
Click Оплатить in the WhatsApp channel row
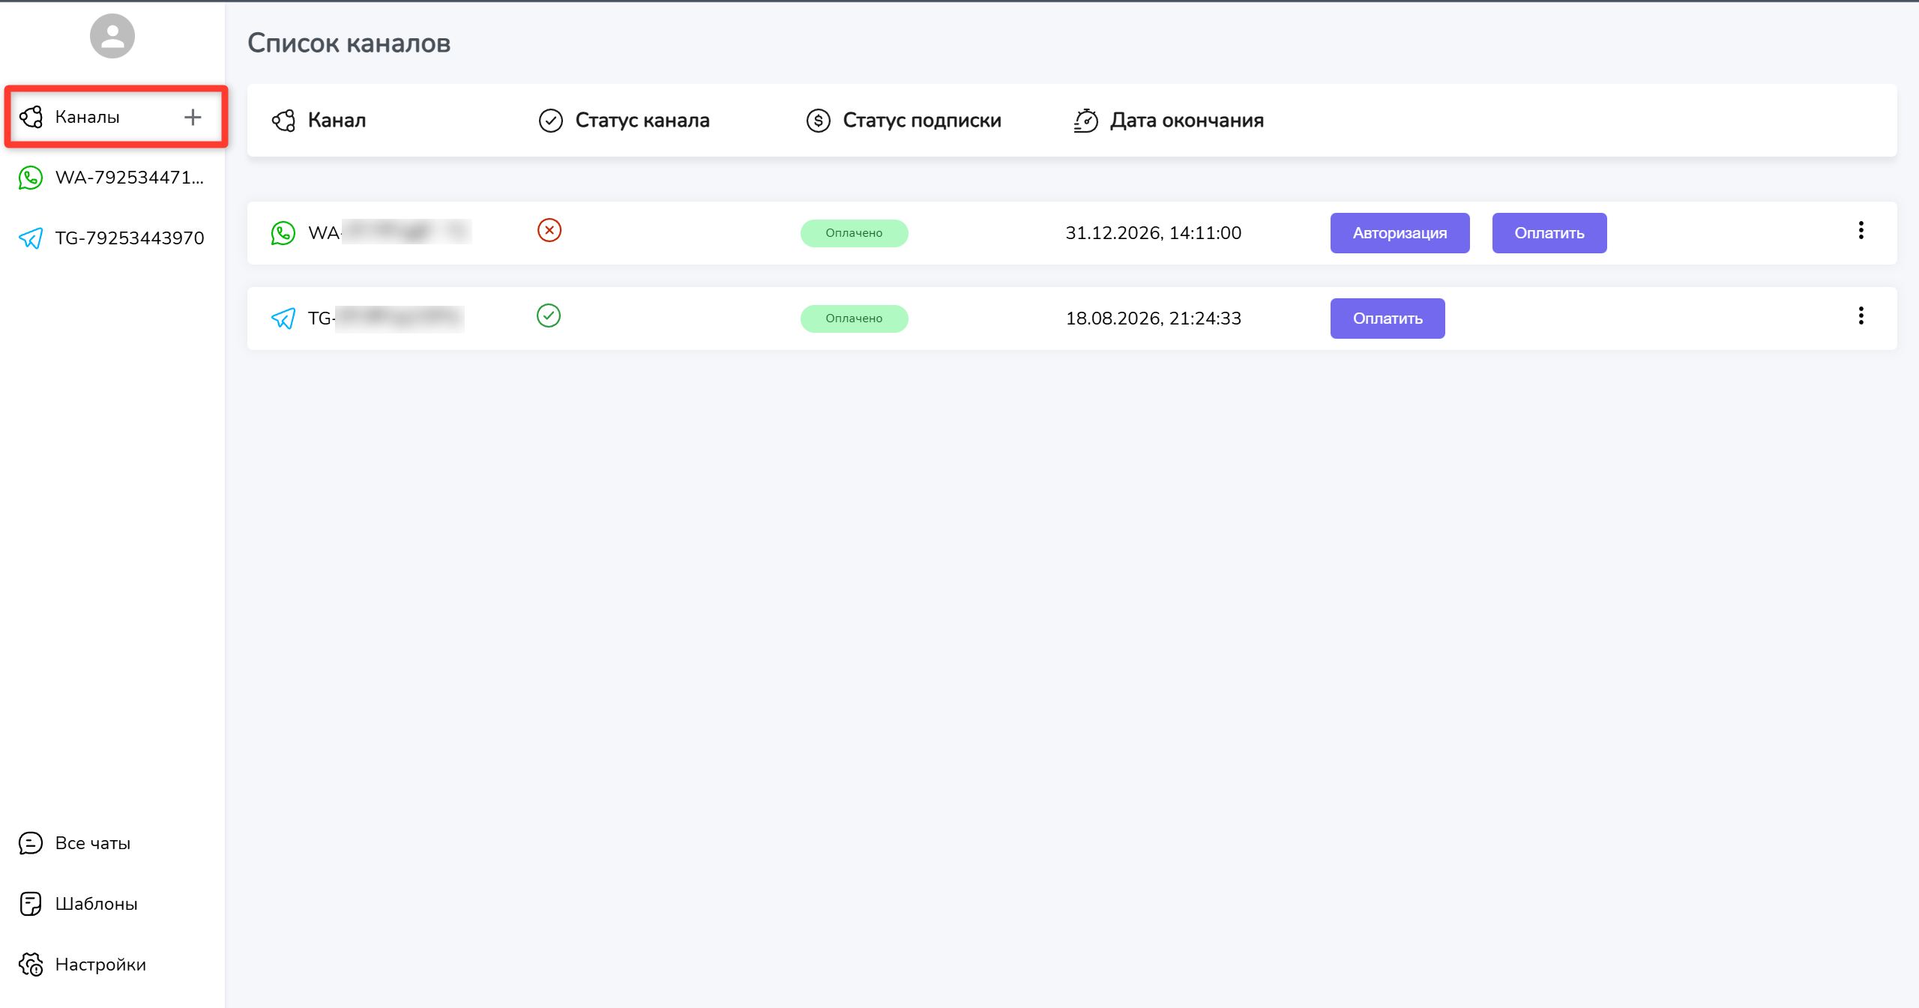coord(1549,233)
